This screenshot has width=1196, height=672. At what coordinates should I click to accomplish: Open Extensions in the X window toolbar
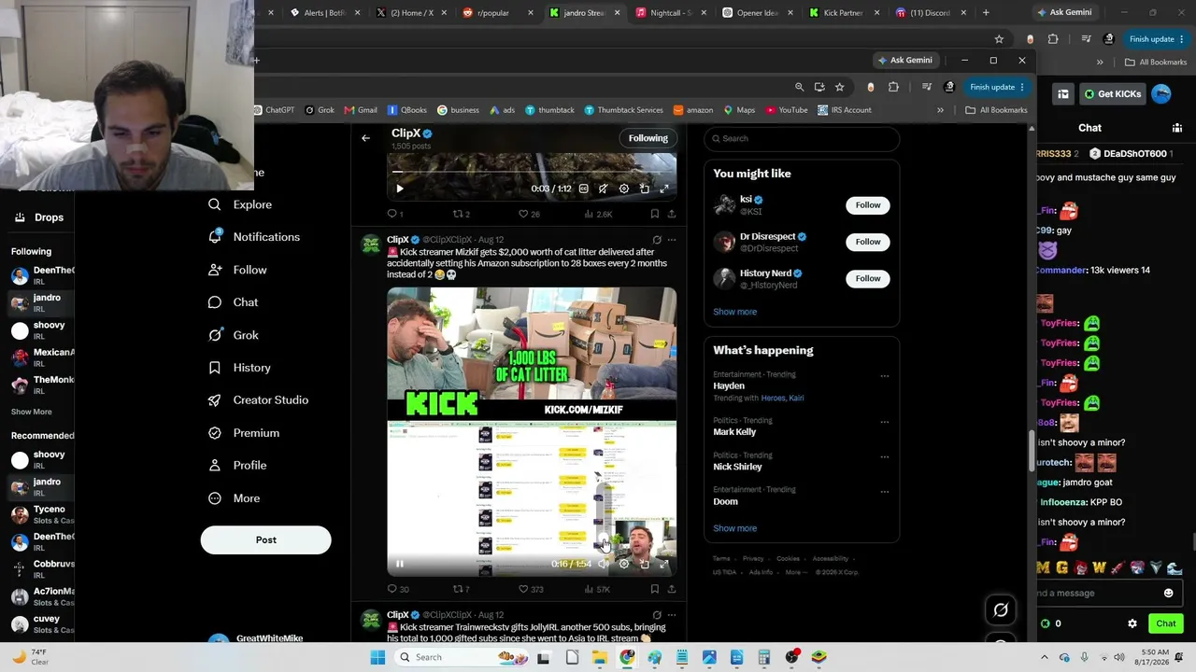pyautogui.click(x=893, y=87)
